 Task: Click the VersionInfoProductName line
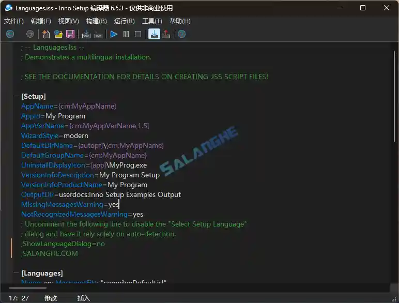[84, 185]
